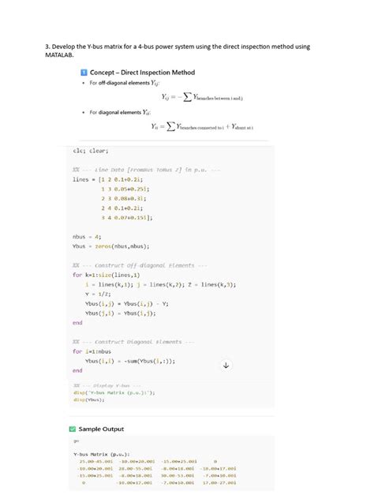
Task: Click the off-diagonal Yij summation formula
Action: click(x=202, y=97)
